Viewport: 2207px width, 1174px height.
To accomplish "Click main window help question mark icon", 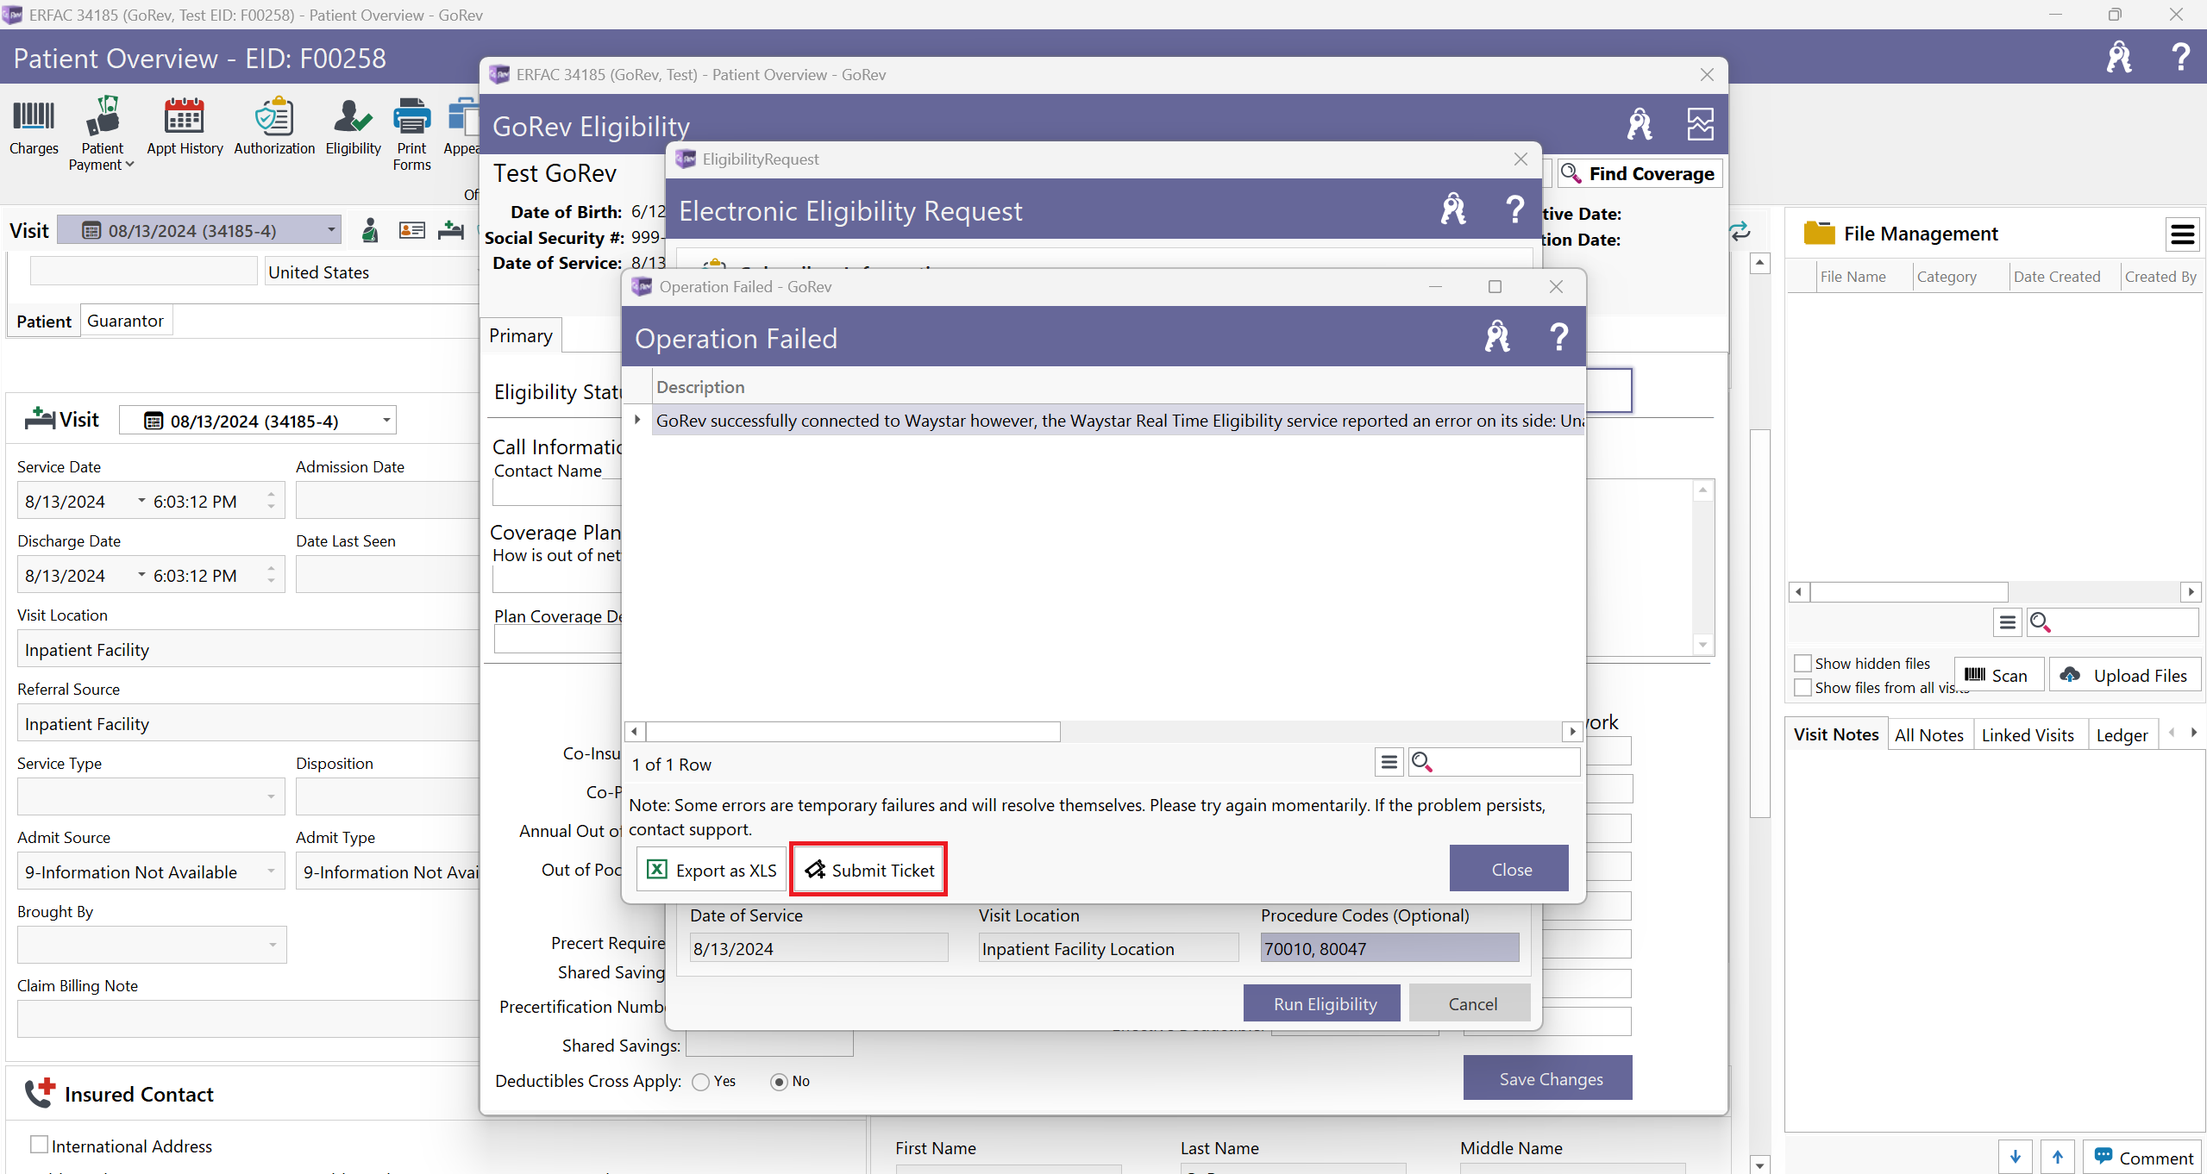I will click(x=2181, y=58).
